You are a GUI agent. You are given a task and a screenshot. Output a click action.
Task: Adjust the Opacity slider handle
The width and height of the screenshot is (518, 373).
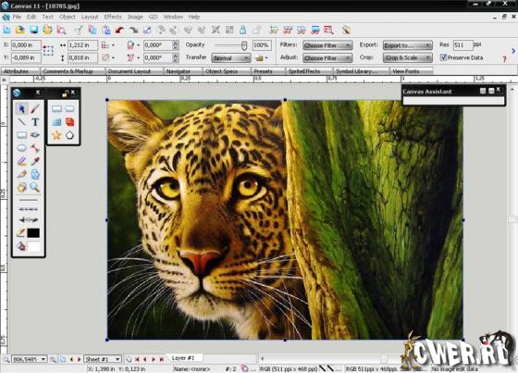click(244, 45)
